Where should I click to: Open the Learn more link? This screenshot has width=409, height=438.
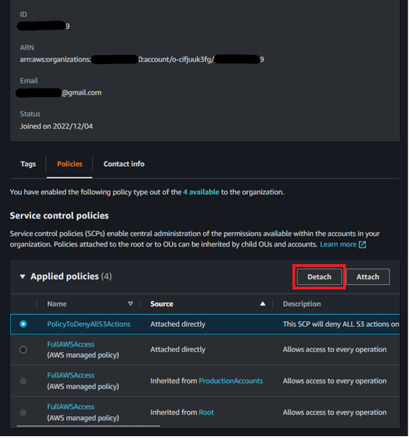338,244
